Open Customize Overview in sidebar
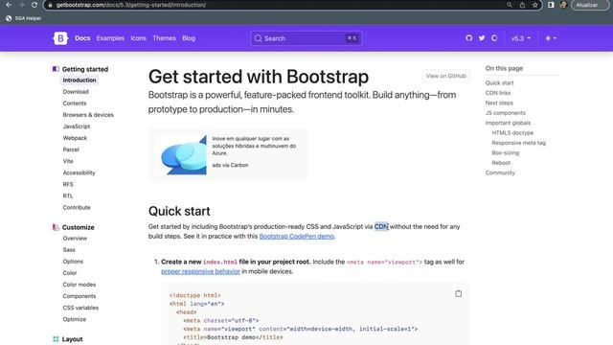The width and height of the screenshot is (613, 345). pyautogui.click(x=75, y=239)
